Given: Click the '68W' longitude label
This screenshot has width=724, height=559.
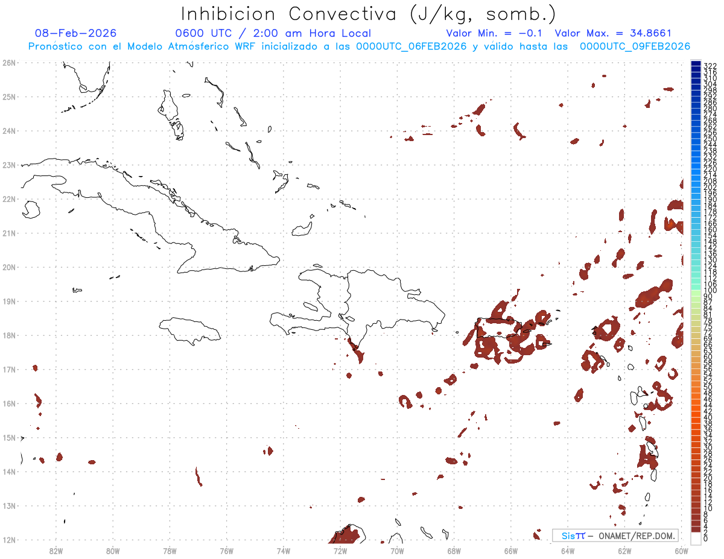Looking at the screenshot, I should tap(454, 550).
